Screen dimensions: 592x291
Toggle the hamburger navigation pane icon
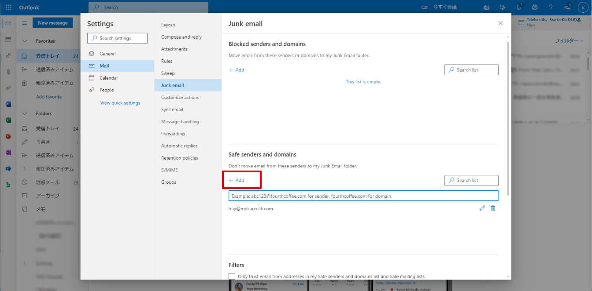pos(25,23)
